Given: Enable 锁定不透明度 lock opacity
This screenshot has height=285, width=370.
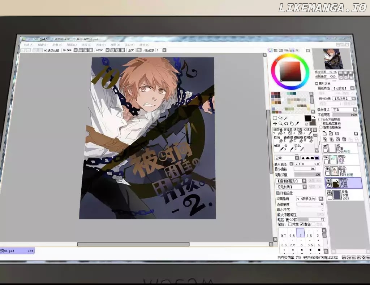Looking at the screenshot, I should click(x=320, y=120).
